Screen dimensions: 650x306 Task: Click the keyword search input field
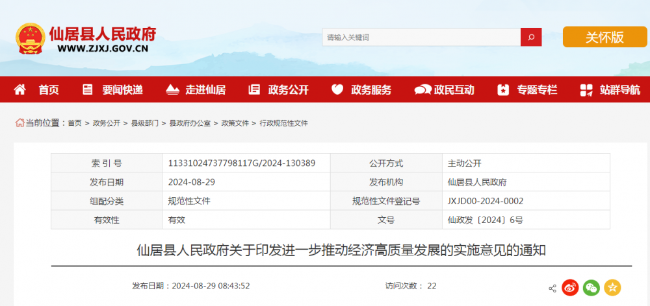(x=421, y=37)
